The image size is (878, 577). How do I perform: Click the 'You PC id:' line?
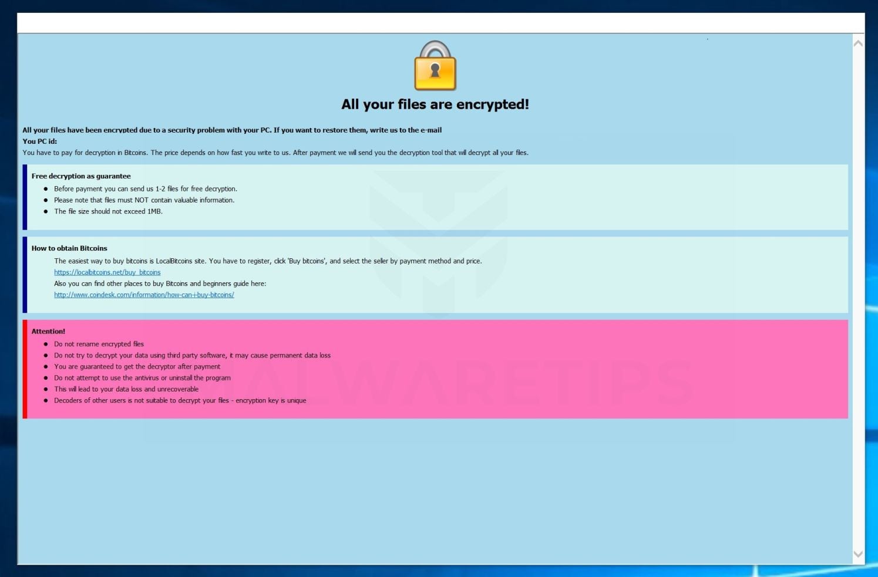pos(40,141)
